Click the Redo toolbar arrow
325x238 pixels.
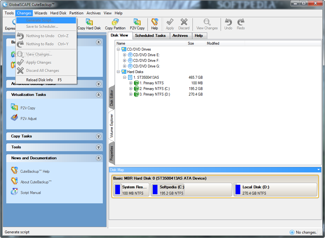241,22
